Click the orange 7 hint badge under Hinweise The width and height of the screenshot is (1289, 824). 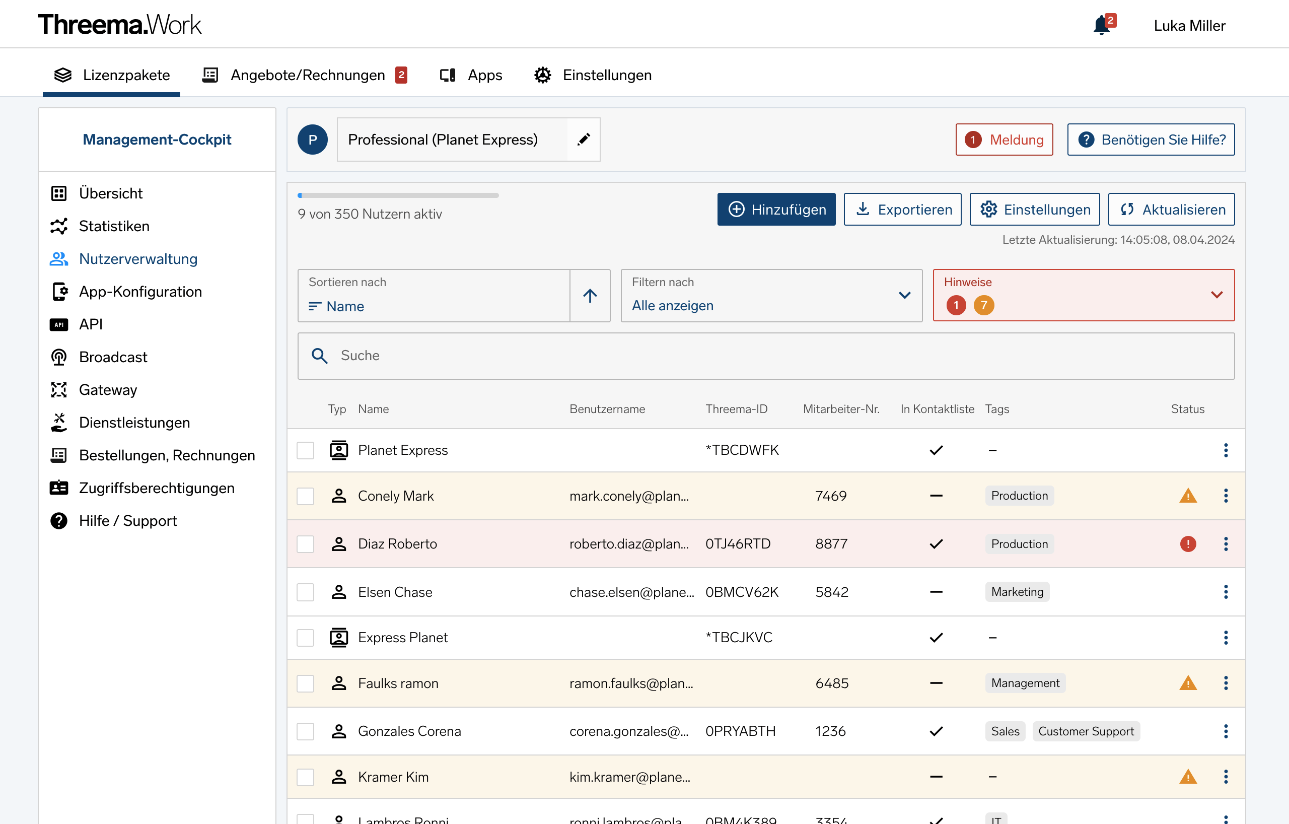pos(984,305)
